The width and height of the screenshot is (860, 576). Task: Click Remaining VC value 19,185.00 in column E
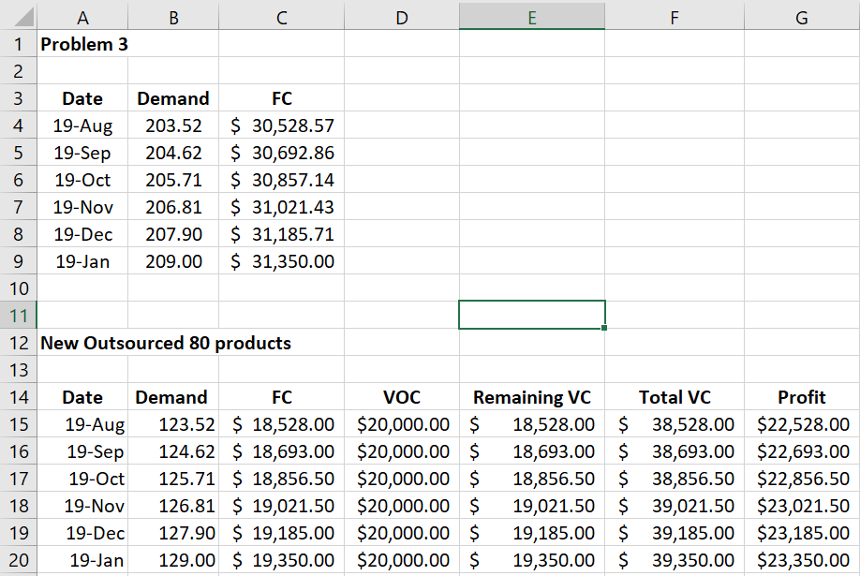(532, 533)
